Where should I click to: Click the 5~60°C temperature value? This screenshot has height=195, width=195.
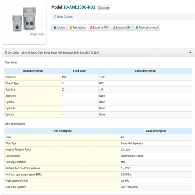[x=125, y=168]
